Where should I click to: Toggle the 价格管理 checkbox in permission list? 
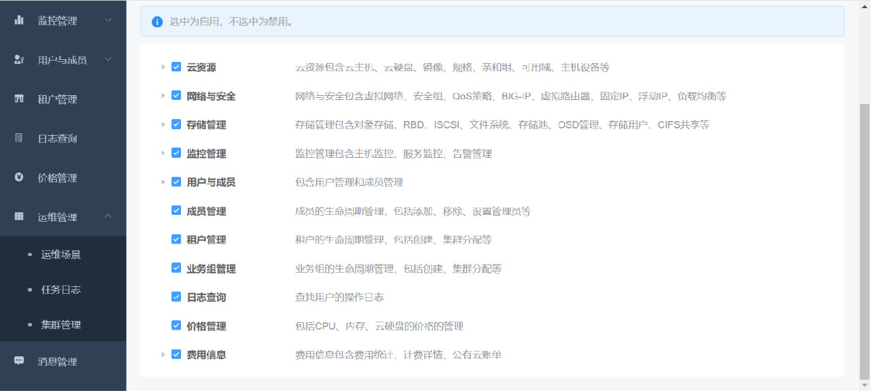click(176, 326)
